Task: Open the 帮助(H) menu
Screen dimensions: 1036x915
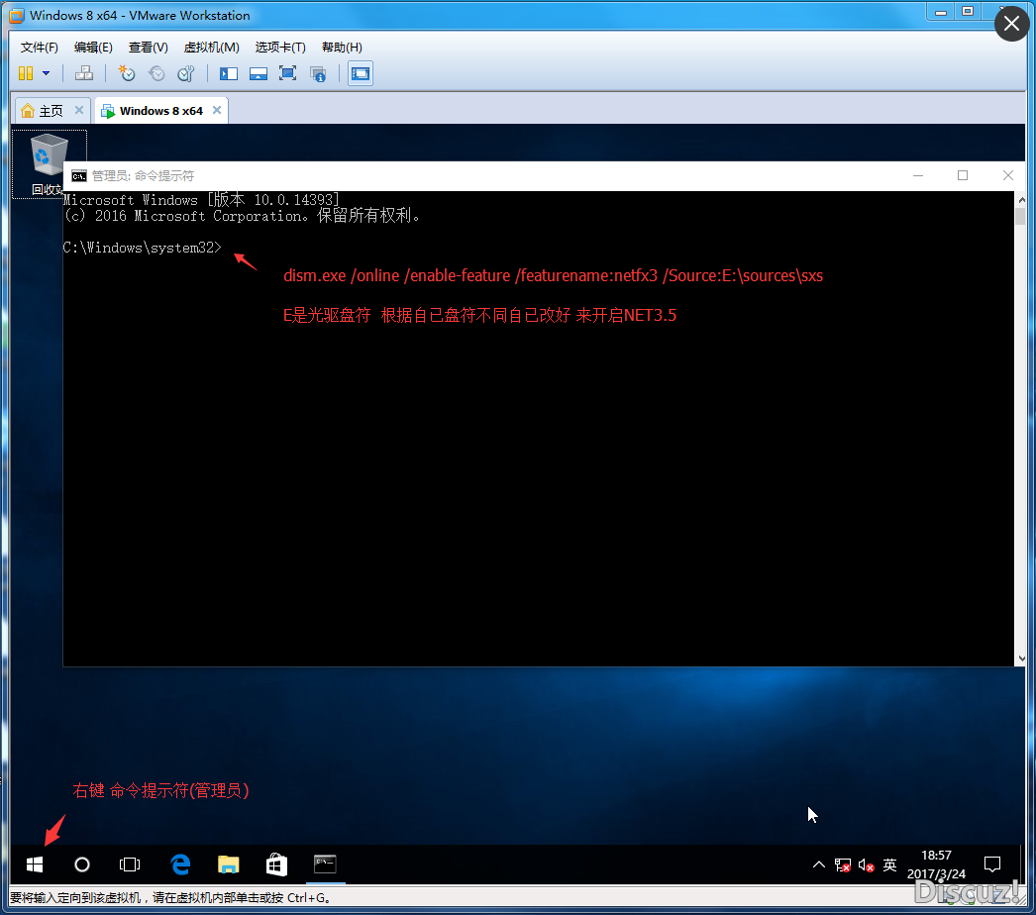Action: (342, 48)
